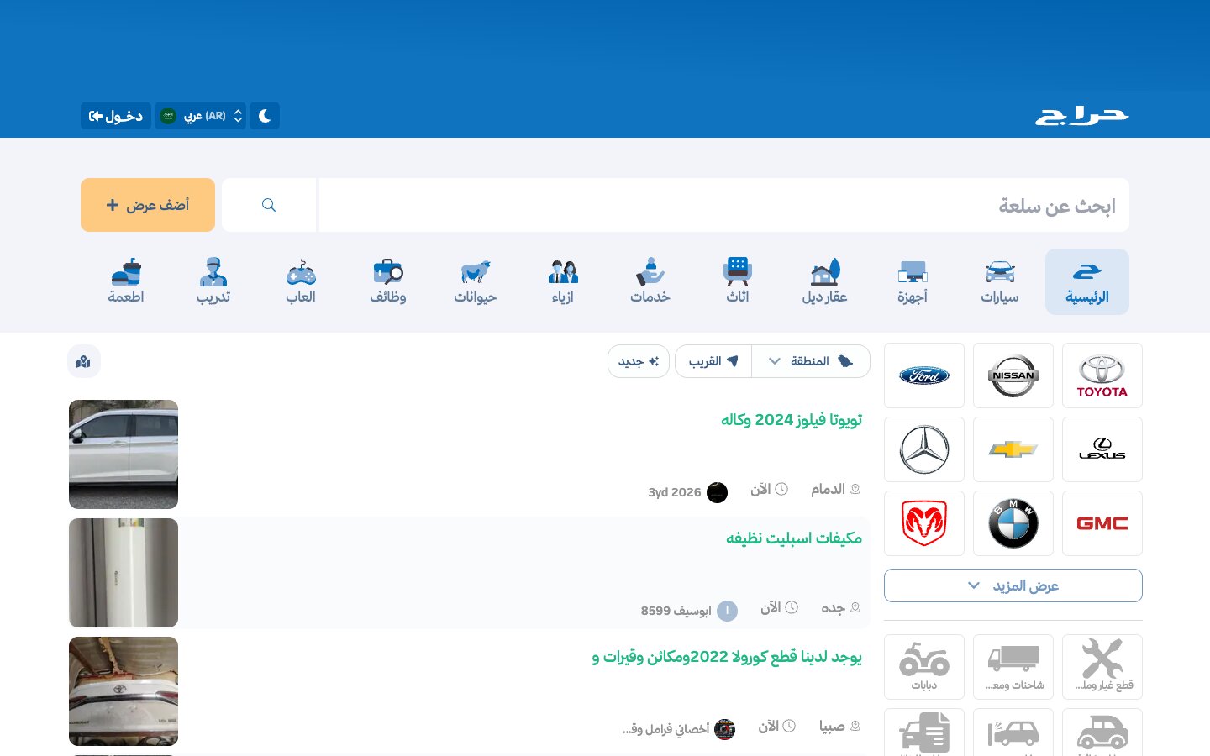The image size is (1210, 756).
Task: Click the magnifier search button
Action: 269,205
